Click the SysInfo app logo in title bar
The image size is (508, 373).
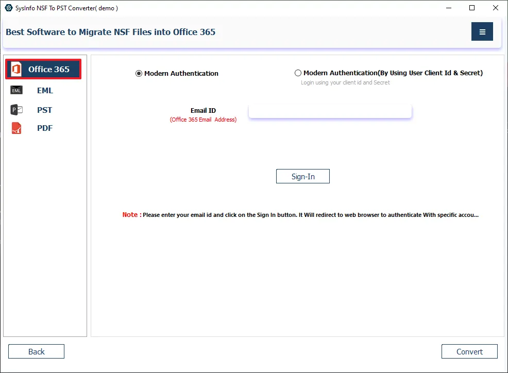(x=8, y=8)
